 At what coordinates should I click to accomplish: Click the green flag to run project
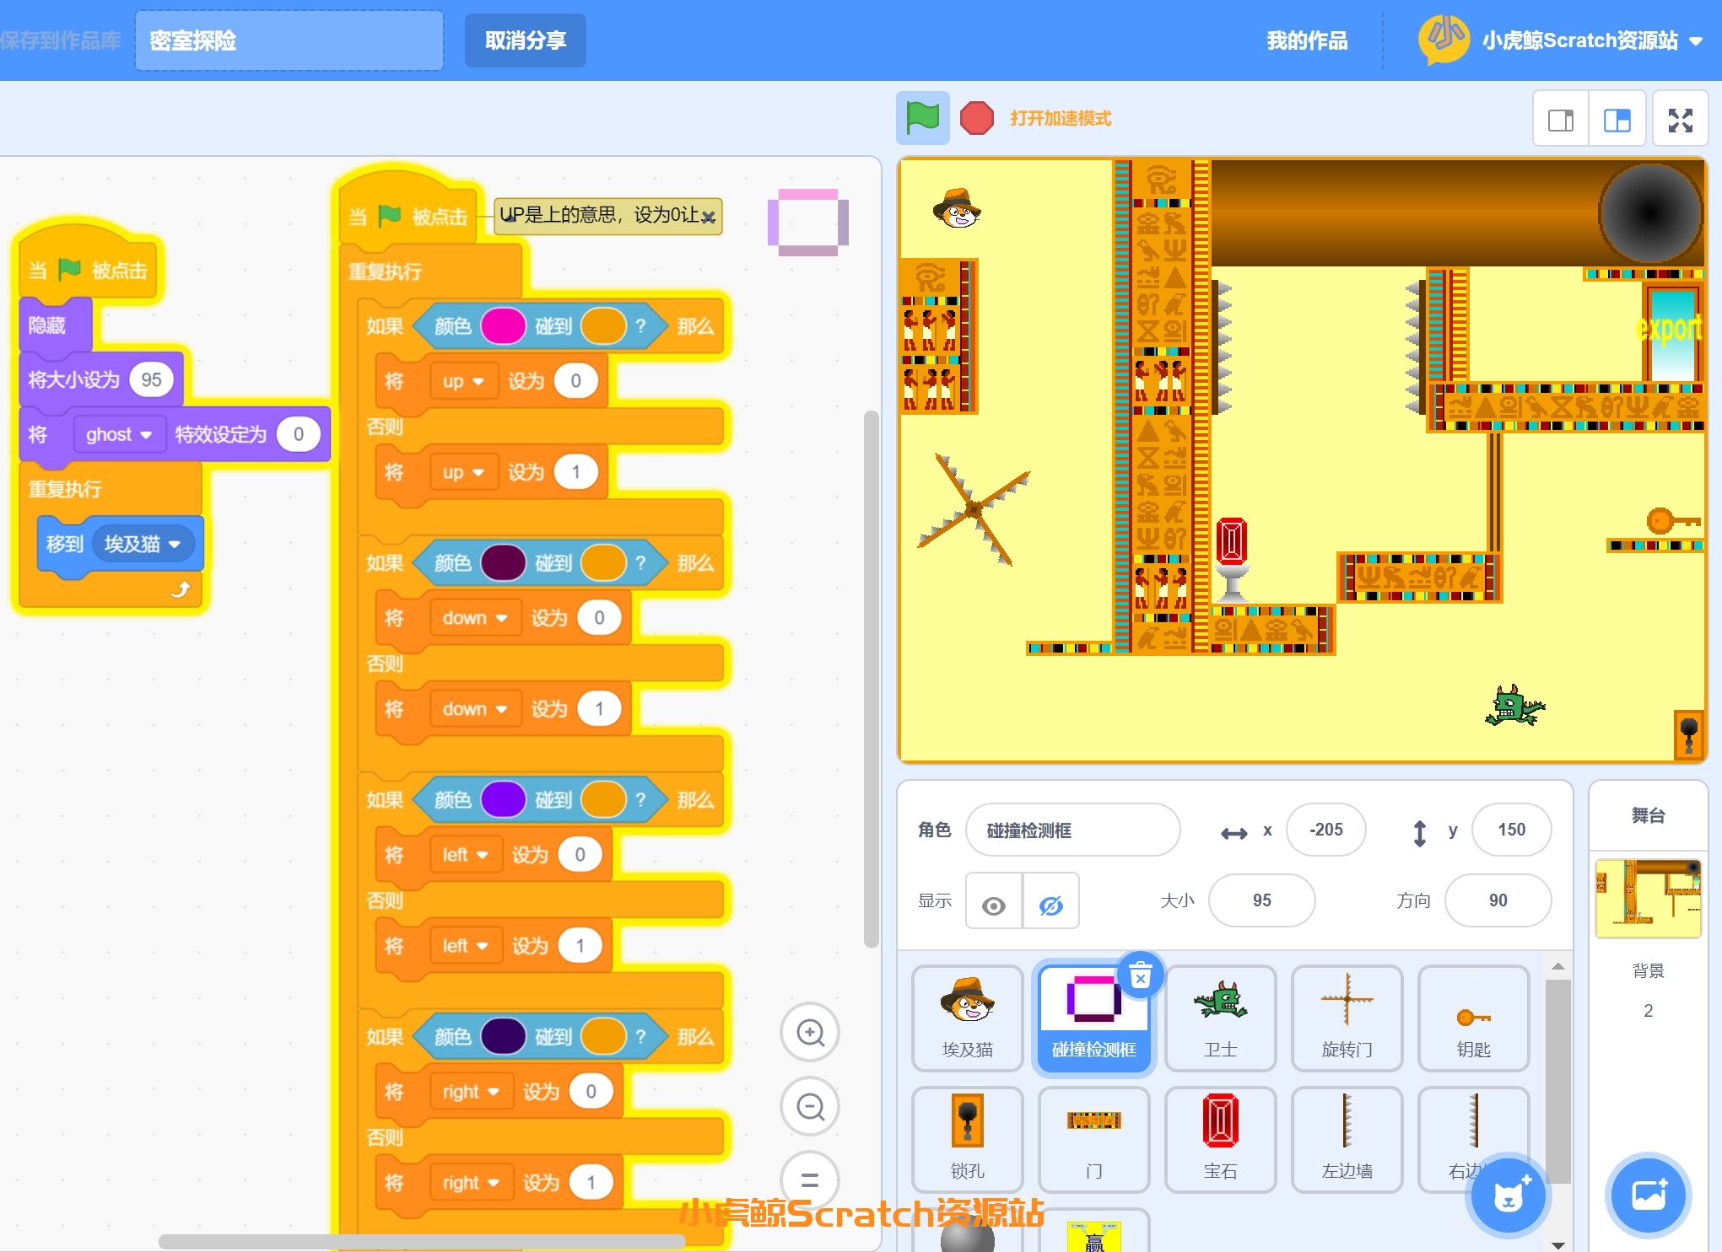922,118
